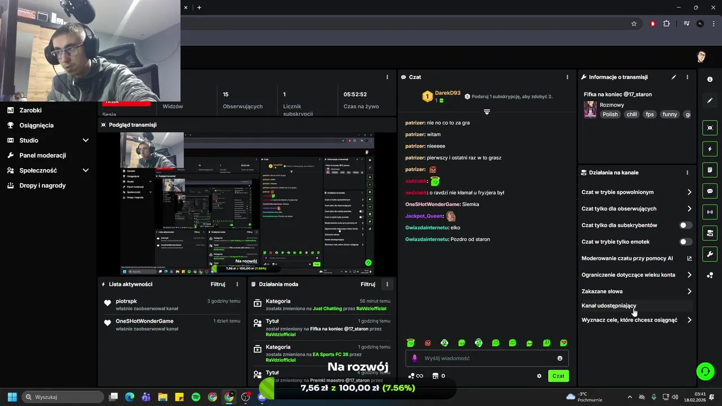
Task: Open Lista aktywności three-dot menu
Action: (237, 284)
